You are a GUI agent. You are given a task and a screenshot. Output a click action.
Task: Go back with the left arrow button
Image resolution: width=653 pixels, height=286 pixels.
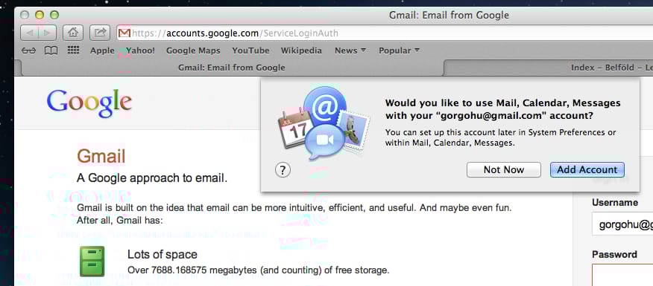pos(30,33)
